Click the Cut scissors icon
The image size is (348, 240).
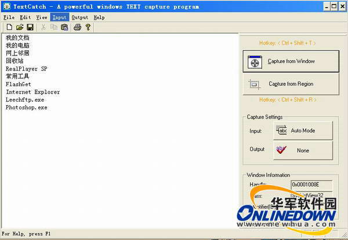coord(43,27)
